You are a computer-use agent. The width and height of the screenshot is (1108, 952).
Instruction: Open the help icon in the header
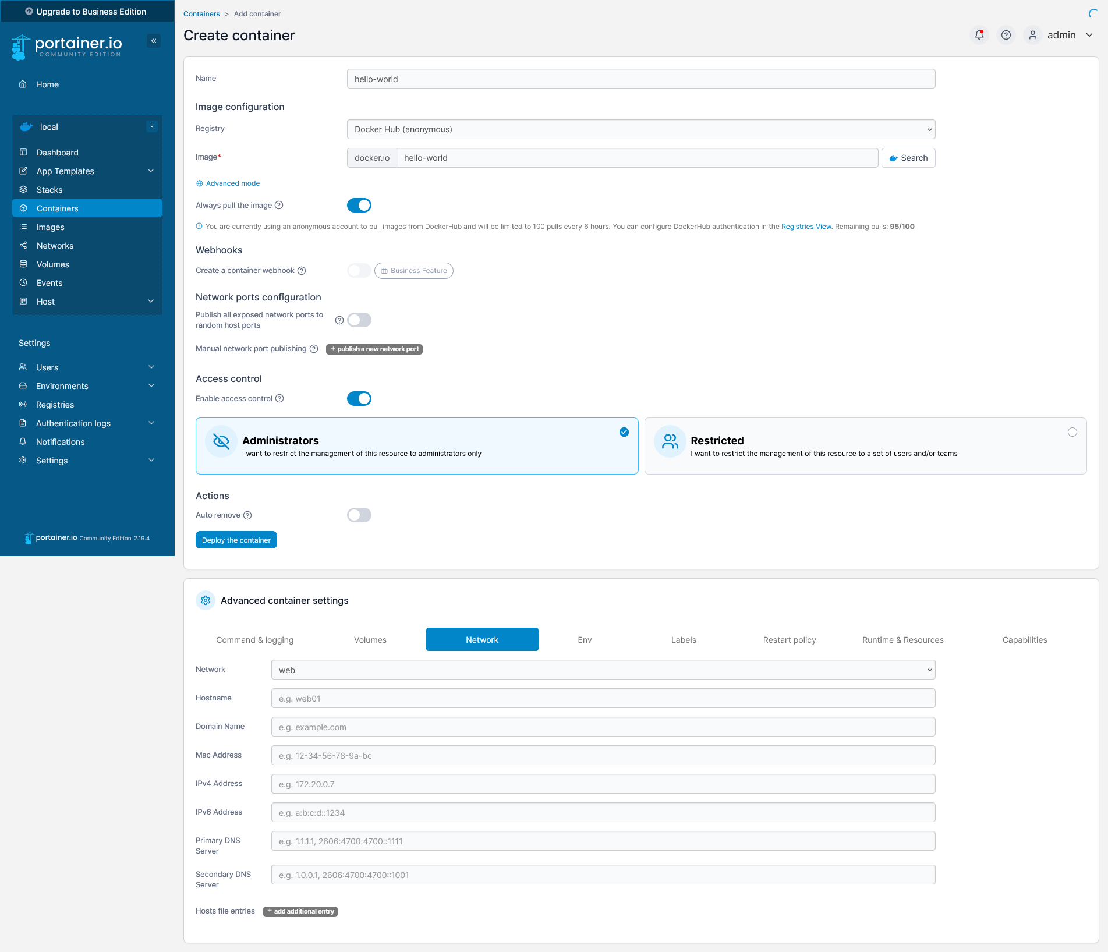click(1006, 35)
